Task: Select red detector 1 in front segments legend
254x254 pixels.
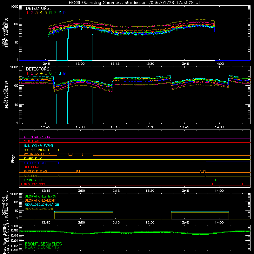Action: point(27,13)
